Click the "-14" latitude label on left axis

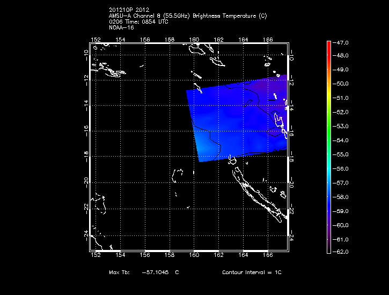pos(86,106)
